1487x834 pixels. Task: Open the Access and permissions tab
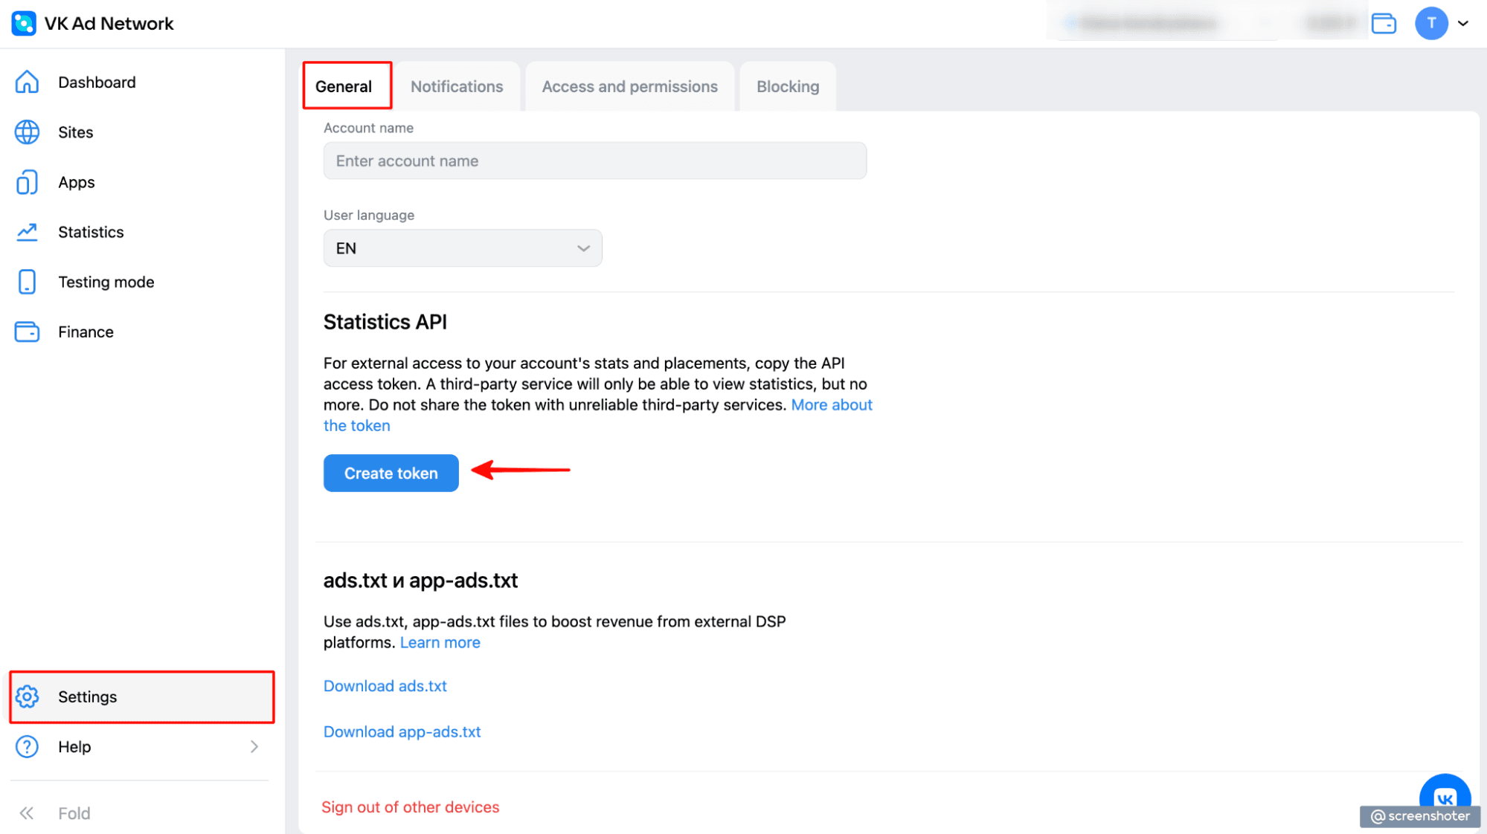pyautogui.click(x=629, y=85)
